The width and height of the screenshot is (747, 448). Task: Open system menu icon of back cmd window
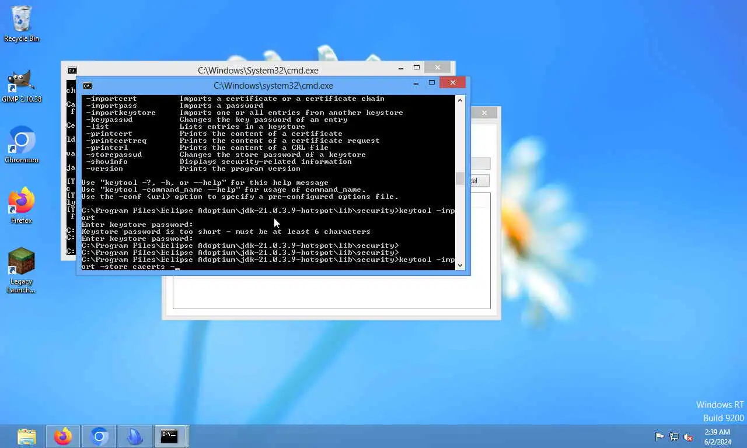72,70
